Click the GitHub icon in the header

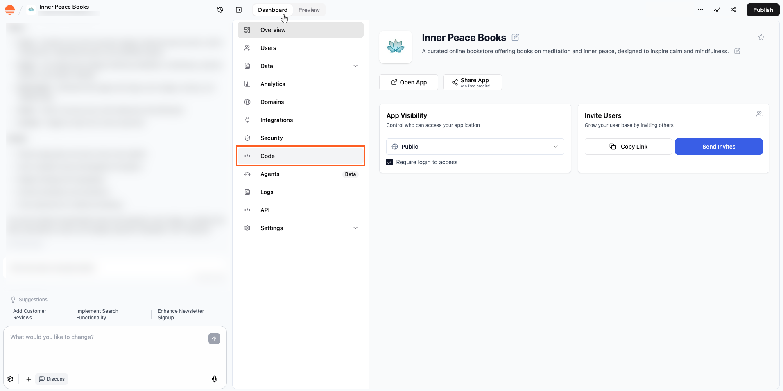(717, 9)
